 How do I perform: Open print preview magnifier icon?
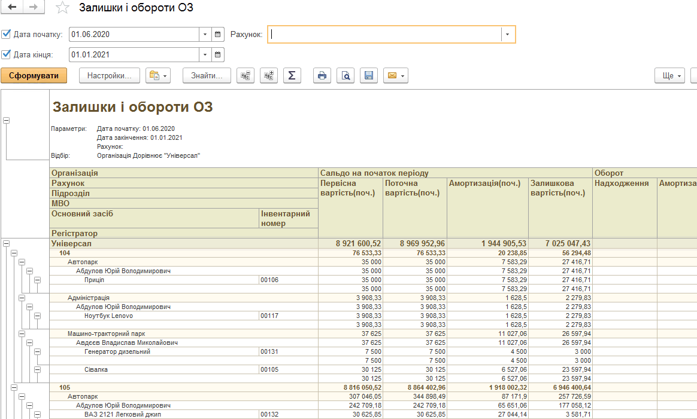[x=346, y=75]
